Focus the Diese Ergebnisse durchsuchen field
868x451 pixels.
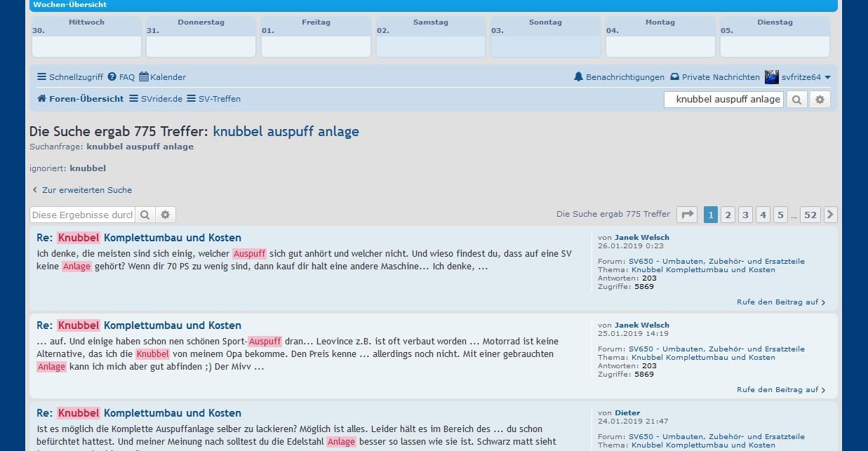coord(81,215)
